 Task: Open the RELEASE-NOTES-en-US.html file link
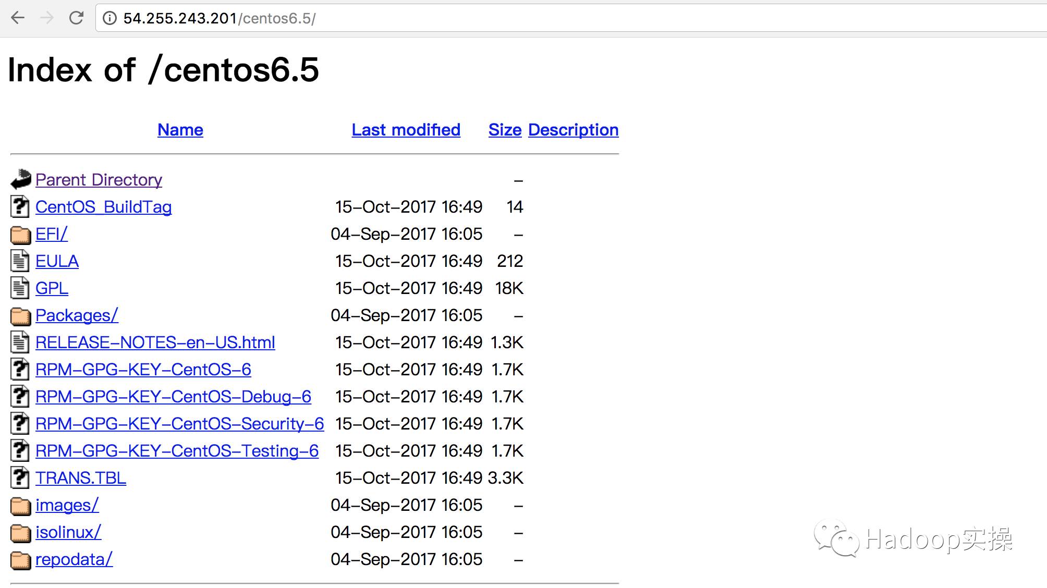pyautogui.click(x=155, y=342)
